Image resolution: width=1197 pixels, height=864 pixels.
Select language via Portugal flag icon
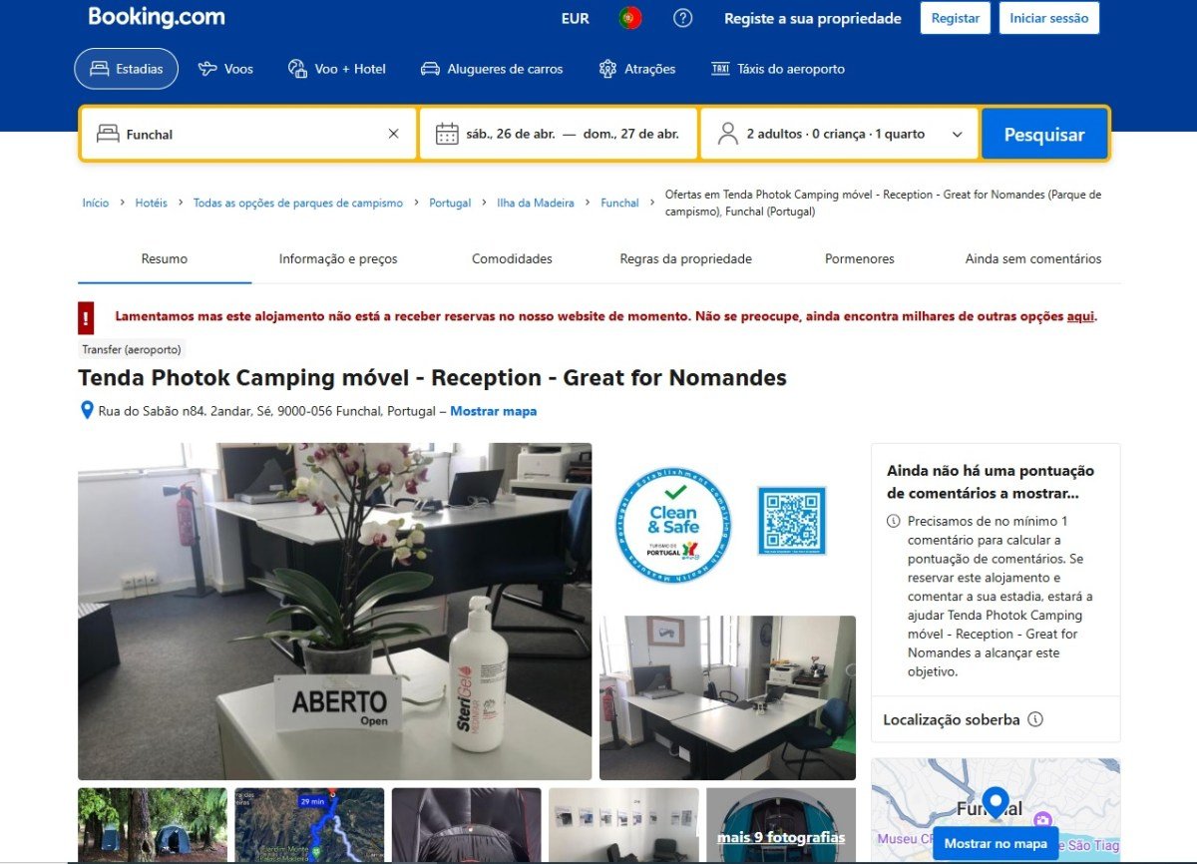pyautogui.click(x=629, y=18)
